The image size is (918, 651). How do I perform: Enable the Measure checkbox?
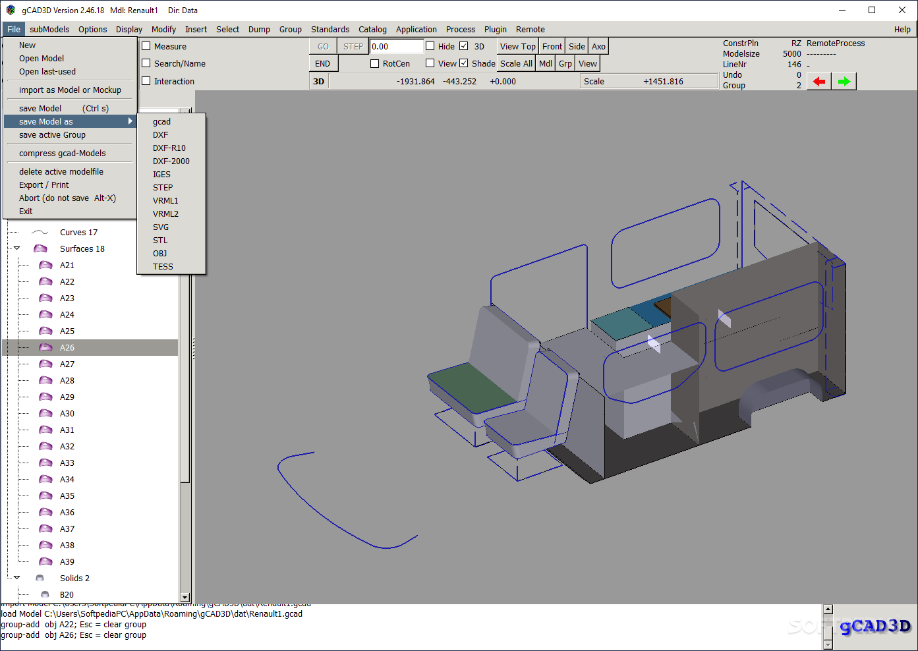tap(146, 46)
